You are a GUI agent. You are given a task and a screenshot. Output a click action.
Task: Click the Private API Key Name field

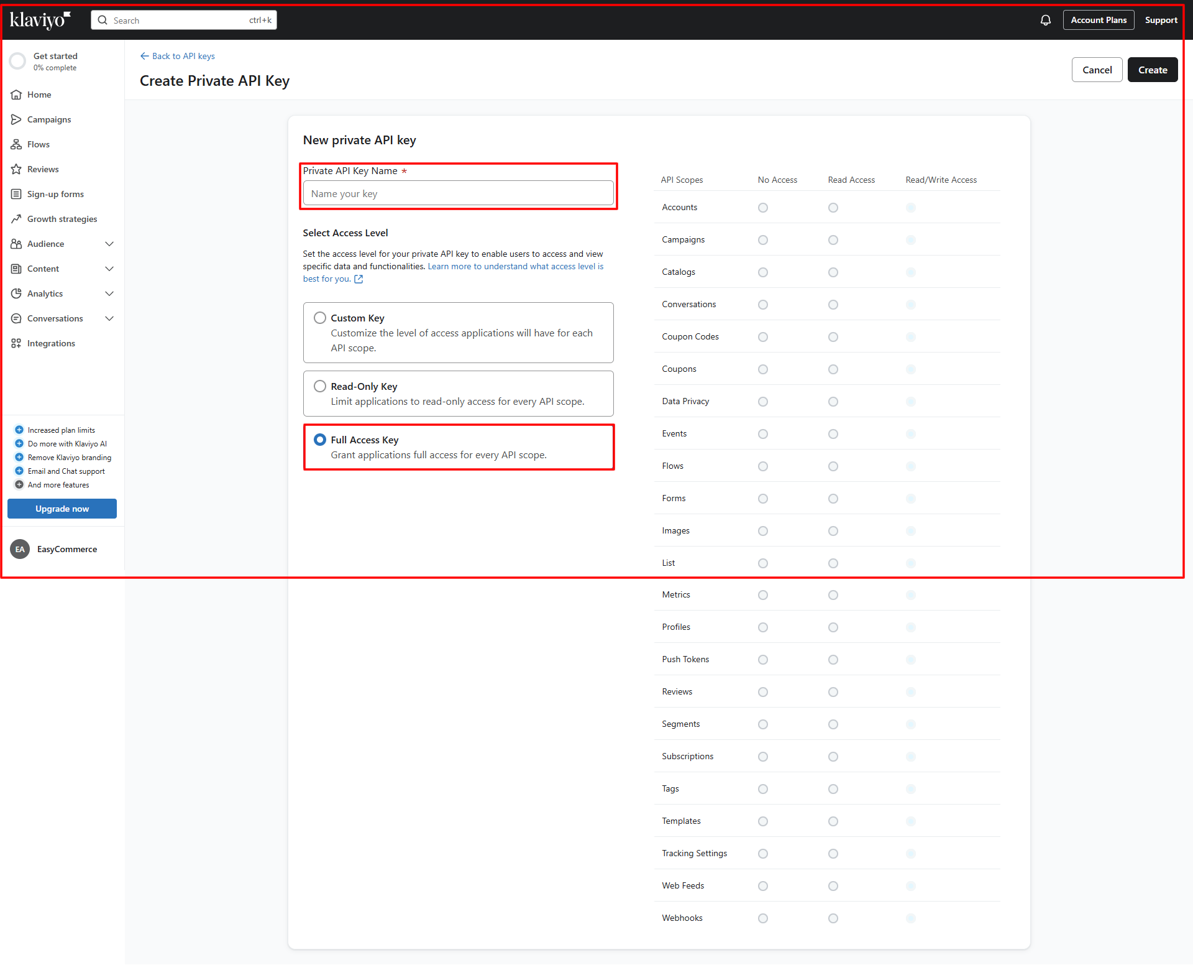pyautogui.click(x=459, y=193)
